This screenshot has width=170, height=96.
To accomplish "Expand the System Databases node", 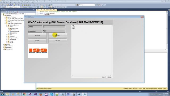I will [x=5, y=17].
